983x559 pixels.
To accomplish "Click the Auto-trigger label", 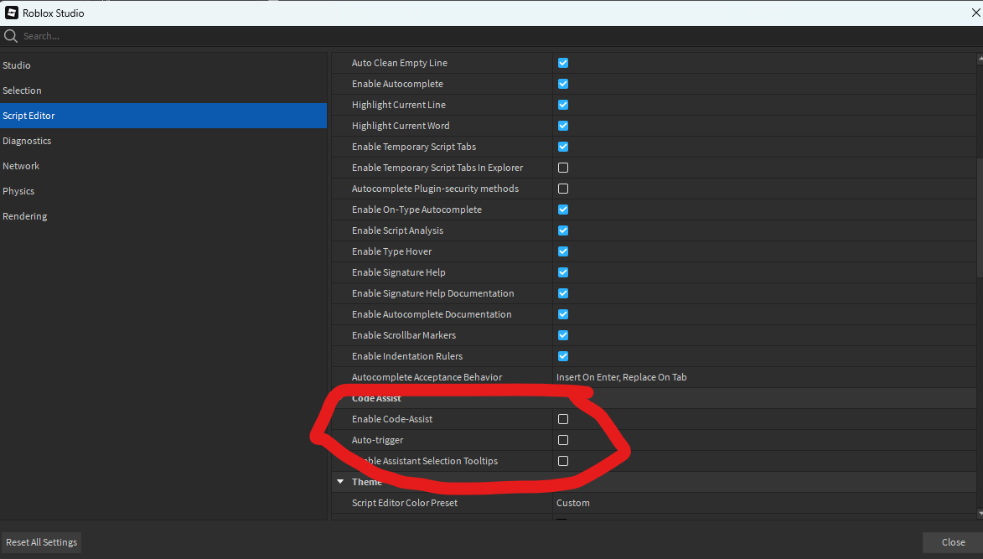I will pos(377,440).
